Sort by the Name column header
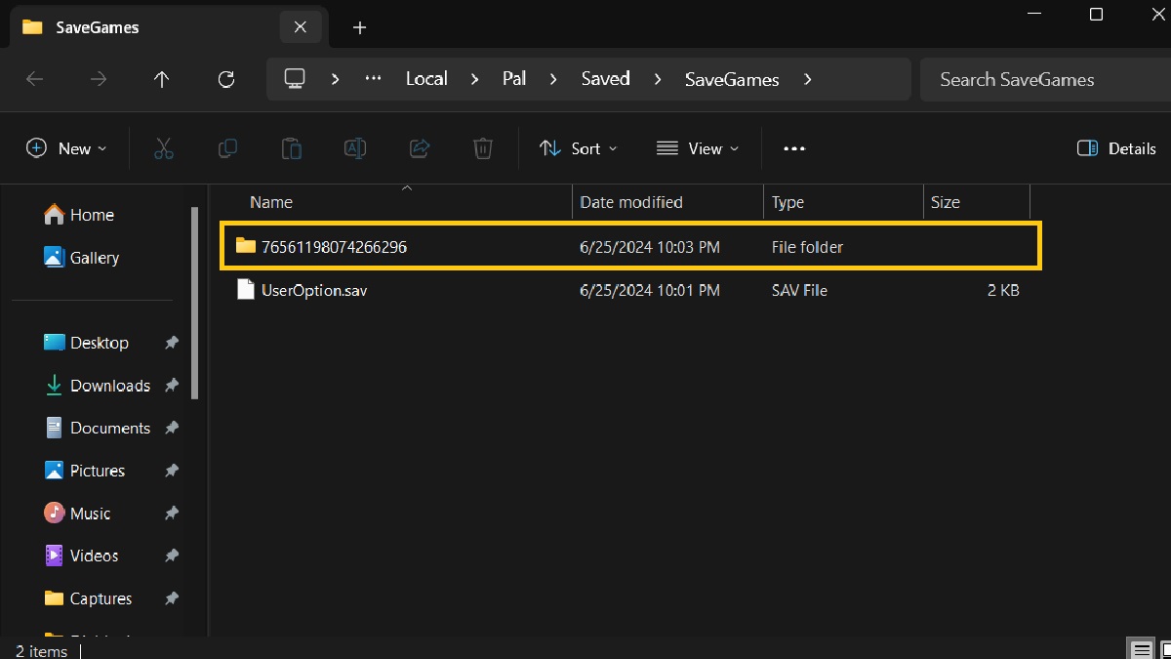Viewport: 1171px width, 659px height. 271,202
